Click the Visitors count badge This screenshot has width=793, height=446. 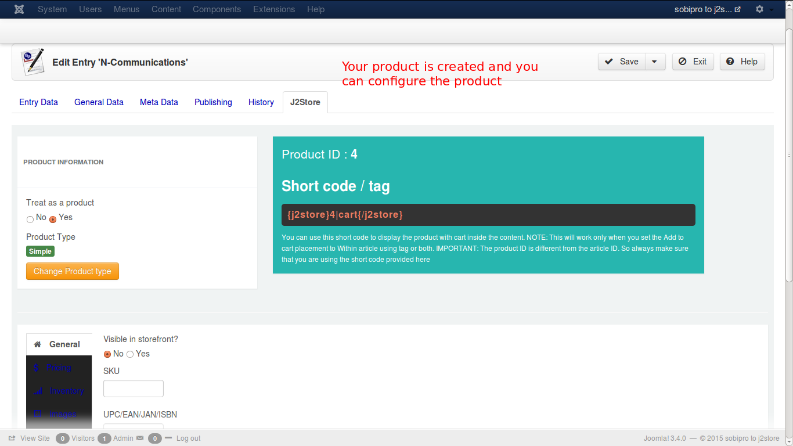[x=62, y=438]
